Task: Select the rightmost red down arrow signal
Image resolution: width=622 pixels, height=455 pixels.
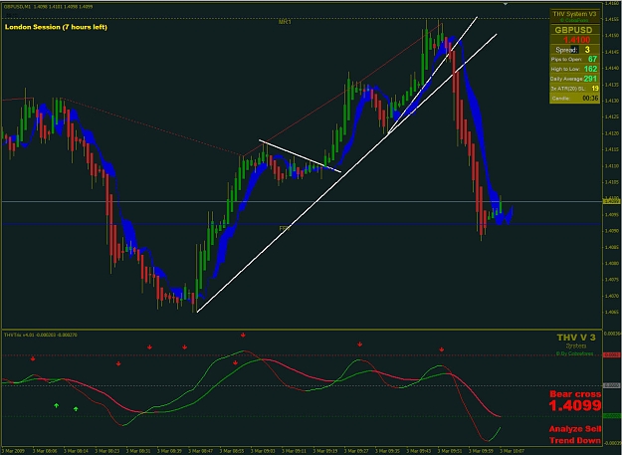Action: click(x=442, y=349)
